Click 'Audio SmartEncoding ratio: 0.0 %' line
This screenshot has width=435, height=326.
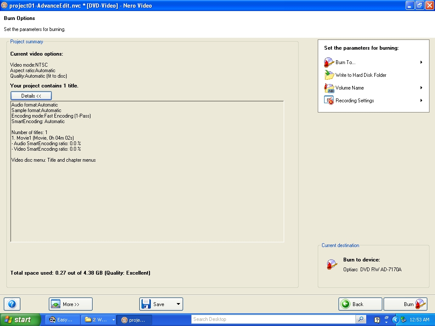46,143
